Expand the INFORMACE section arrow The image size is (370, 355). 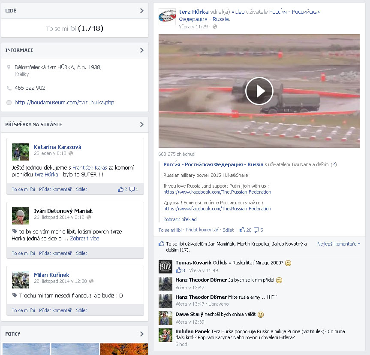tap(141, 50)
